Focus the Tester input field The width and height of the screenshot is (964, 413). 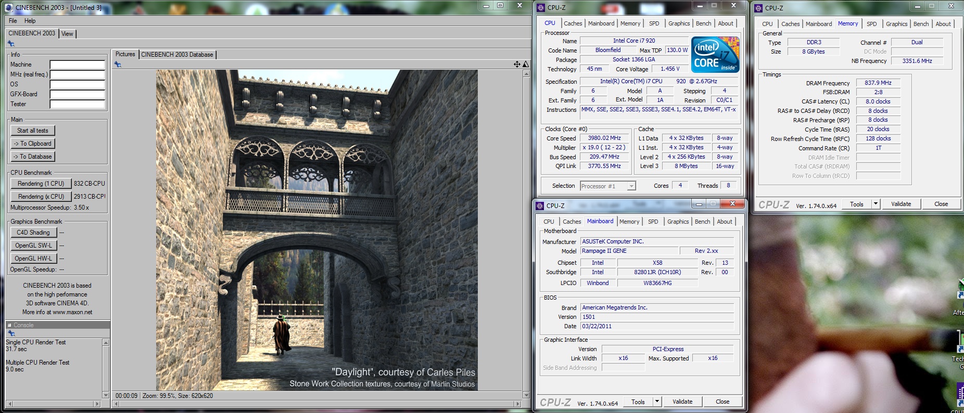coord(78,104)
